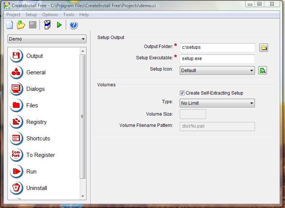Select the Registry blocks icon
285x208 pixels.
tap(17, 122)
